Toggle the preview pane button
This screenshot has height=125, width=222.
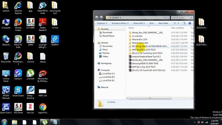[x=184, y=23]
